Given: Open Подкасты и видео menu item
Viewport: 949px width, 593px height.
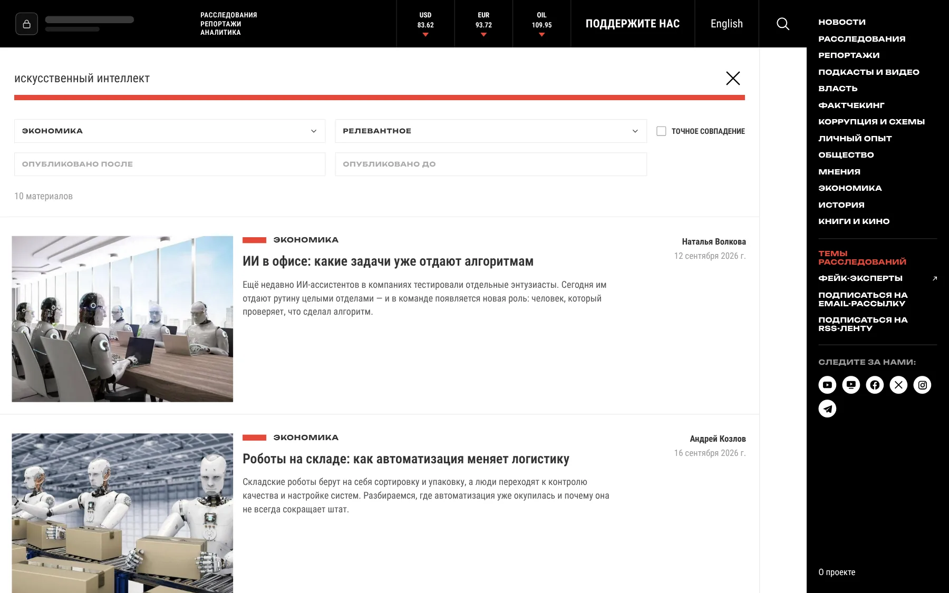Looking at the screenshot, I should (x=868, y=72).
